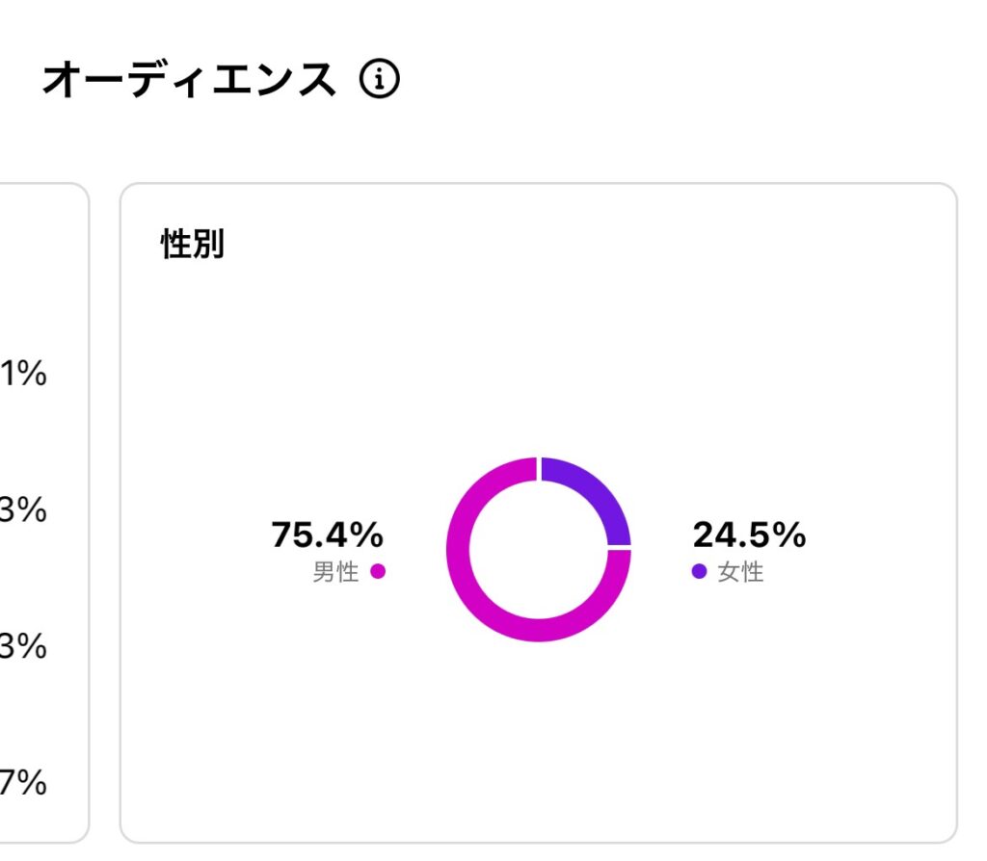Click the 1% value in left card
This screenshot has height=861, width=987.
23,373
